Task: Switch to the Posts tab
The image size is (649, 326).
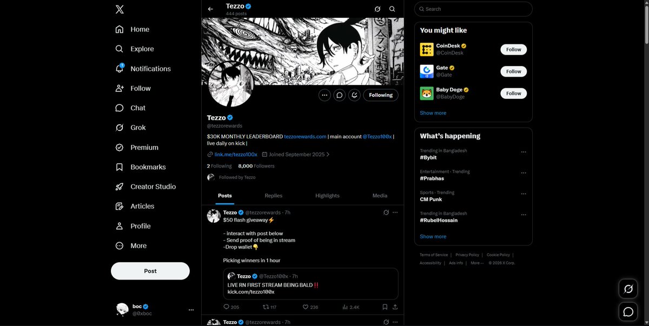Action: pos(225,196)
